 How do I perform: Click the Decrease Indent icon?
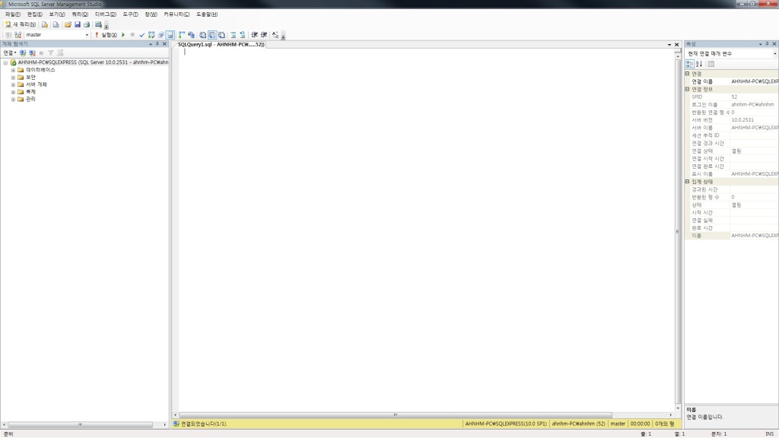[254, 35]
